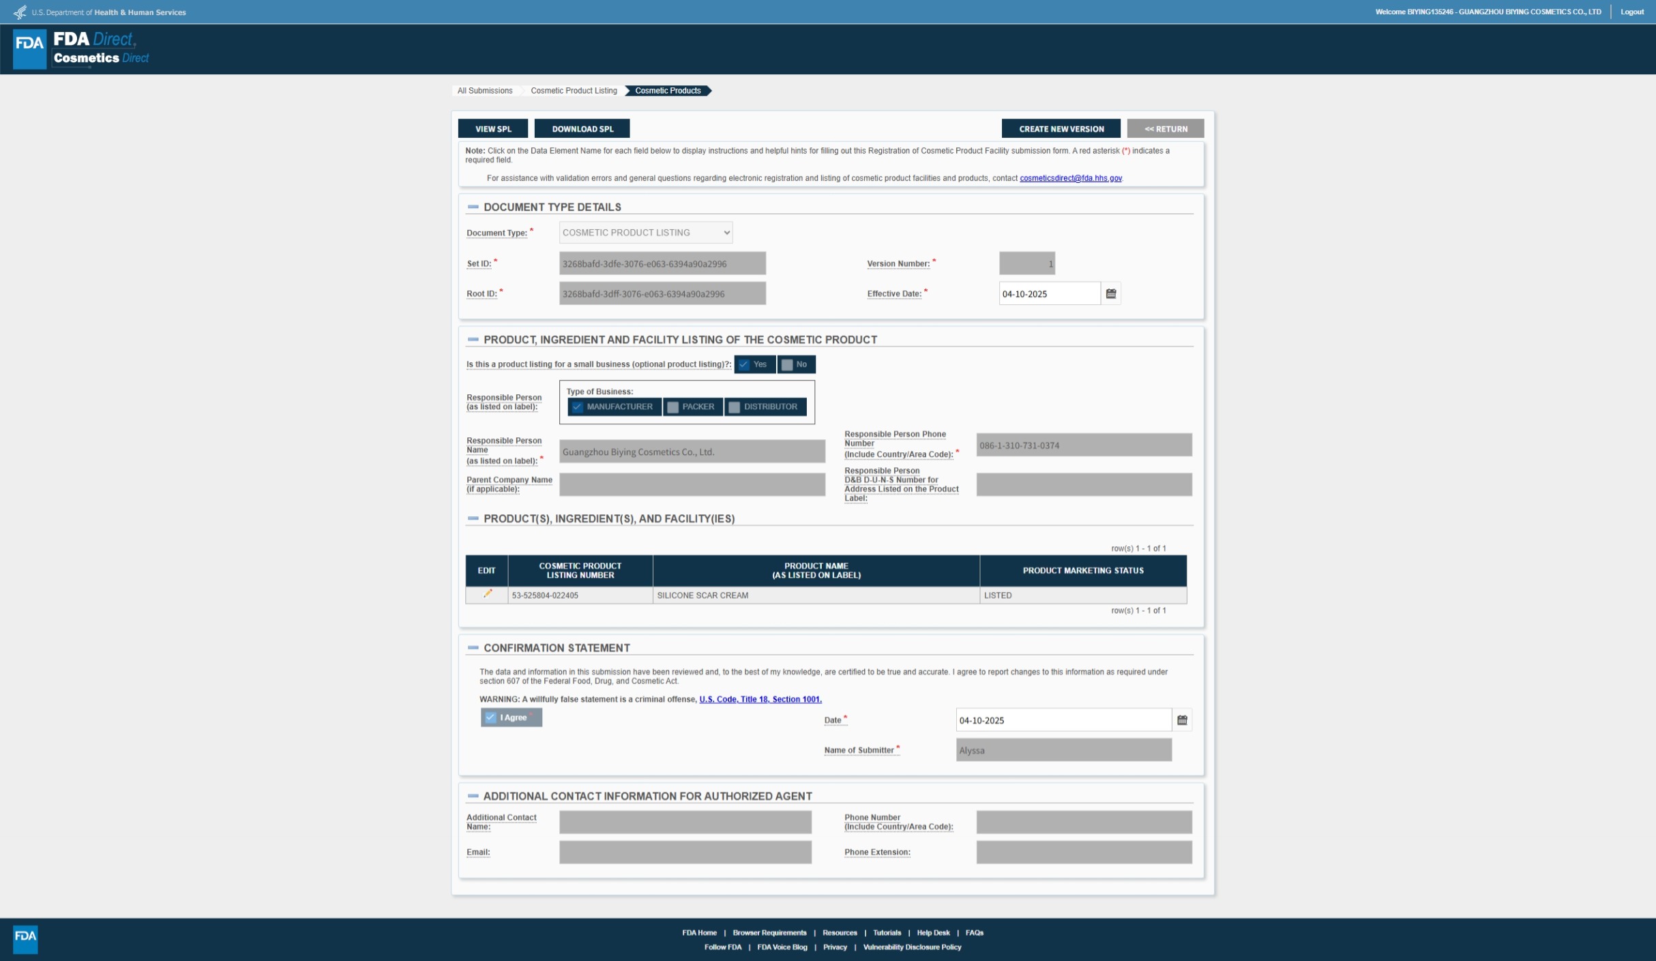Open the Document Type dropdown
The height and width of the screenshot is (961, 1656).
point(645,233)
